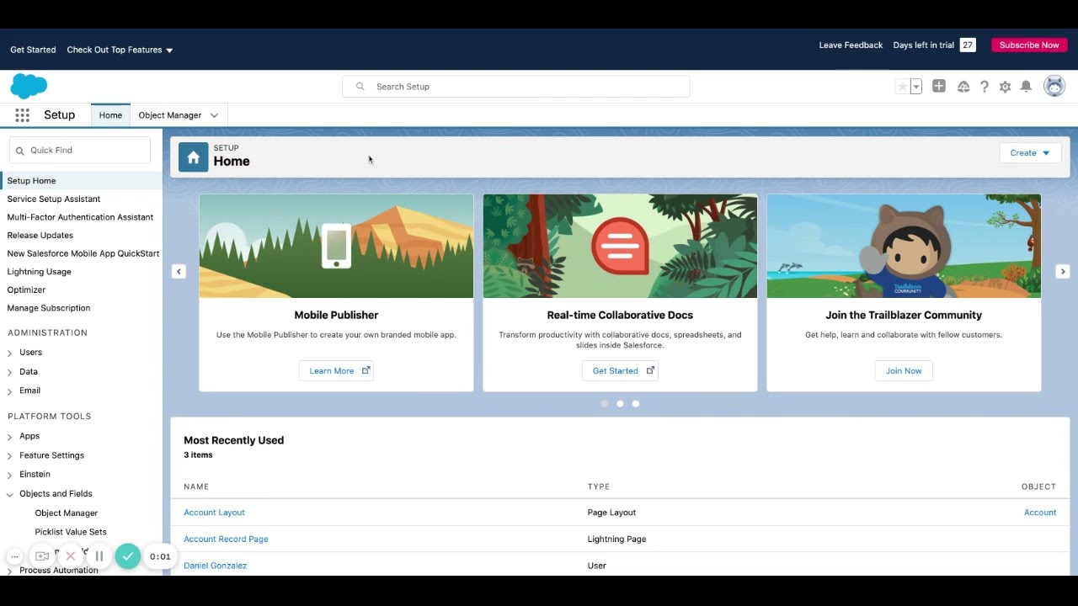The height and width of the screenshot is (606, 1078).
Task: Click the Mobile Publisher card image
Action: [336, 246]
